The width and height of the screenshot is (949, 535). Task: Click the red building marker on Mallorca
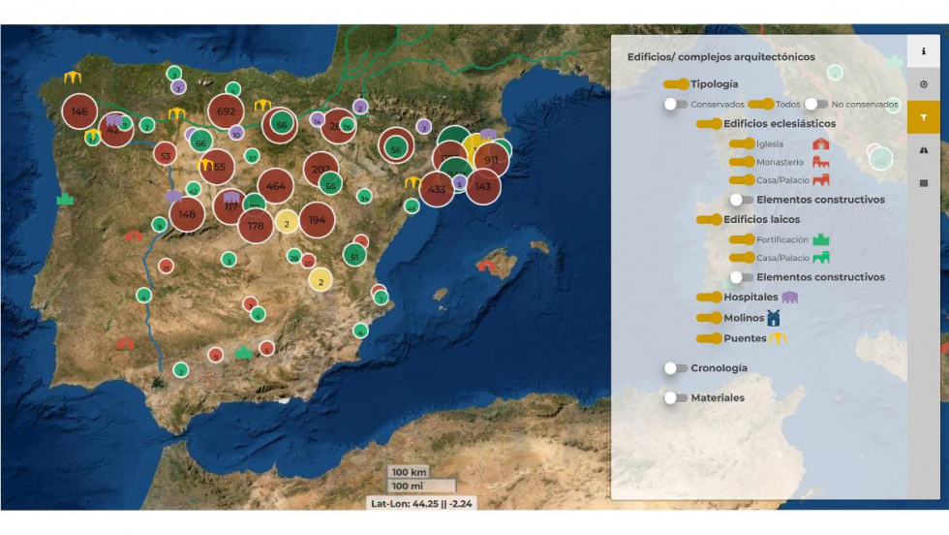point(486,265)
